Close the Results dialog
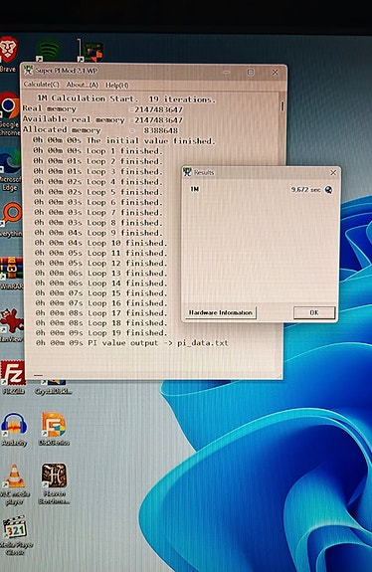This screenshot has height=572, width=372. (x=333, y=172)
